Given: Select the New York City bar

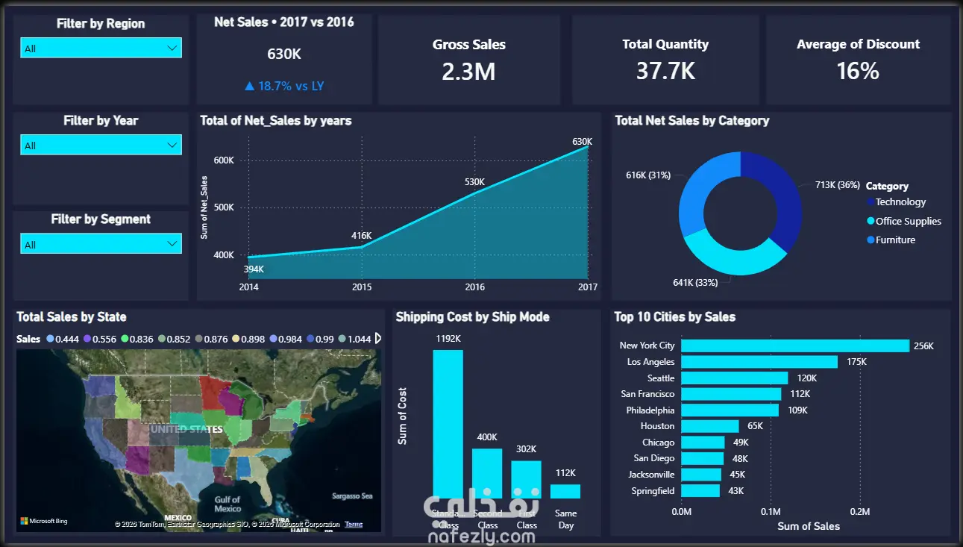Looking at the screenshot, I should tap(795, 346).
